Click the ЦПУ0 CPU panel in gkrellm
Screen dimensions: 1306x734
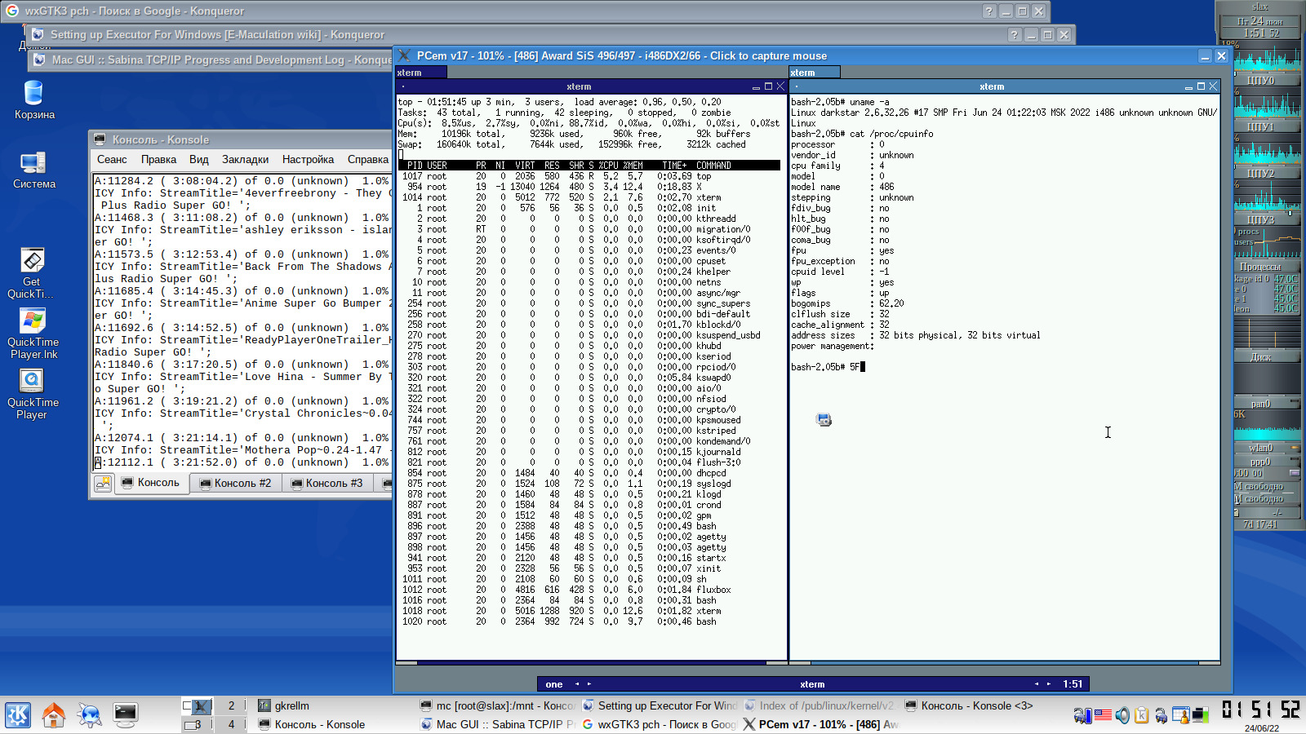tap(1261, 69)
